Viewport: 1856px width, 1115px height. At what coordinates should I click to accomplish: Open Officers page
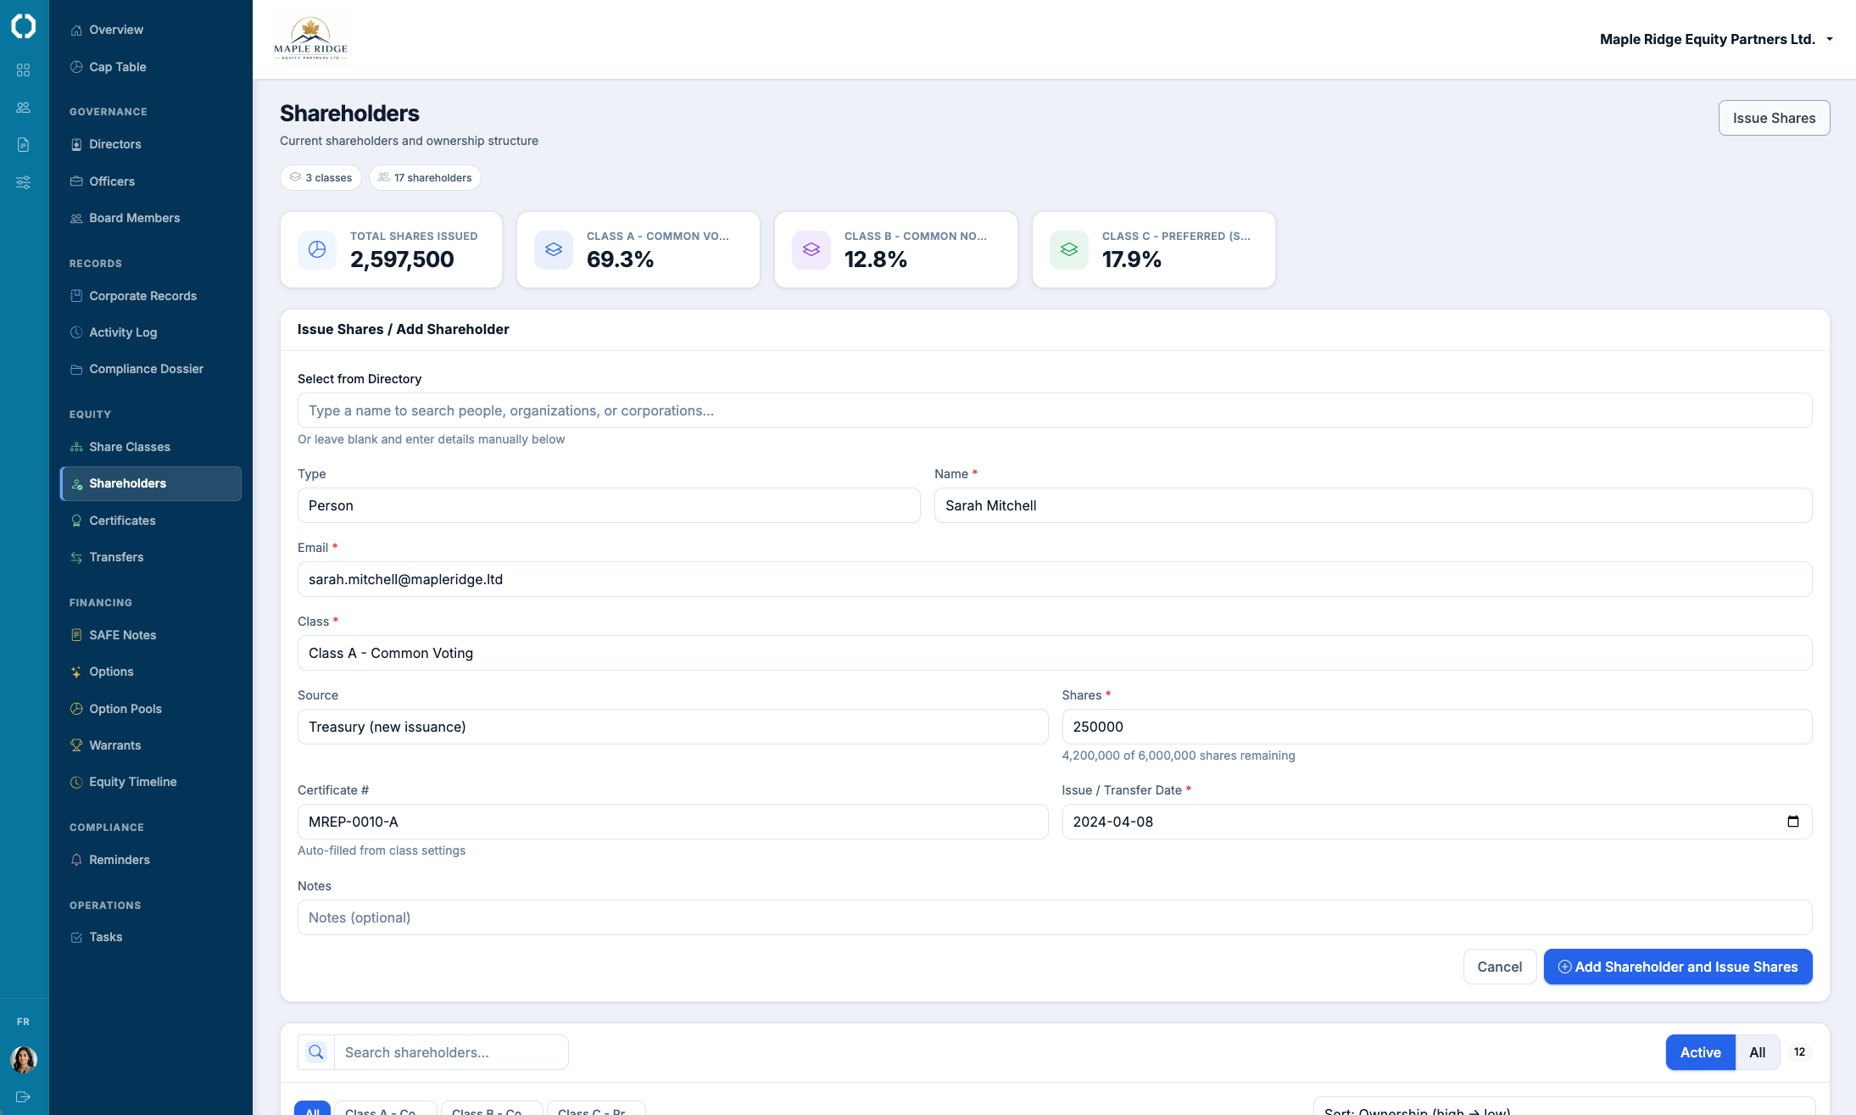(x=151, y=181)
